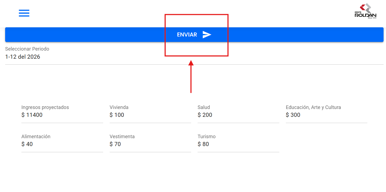This screenshot has width=386, height=192.
Task: Click the Alimentación field label
Action: coord(36,137)
